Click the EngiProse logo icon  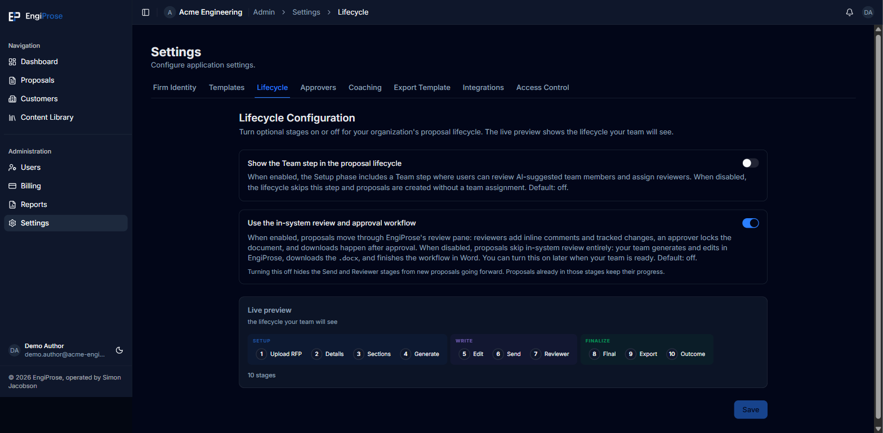[x=14, y=16]
